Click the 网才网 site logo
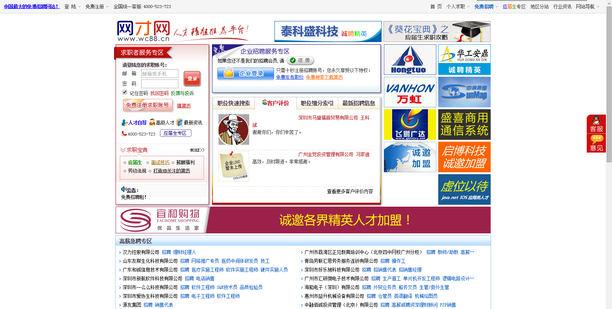The width and height of the screenshot is (612, 309). tap(144, 31)
